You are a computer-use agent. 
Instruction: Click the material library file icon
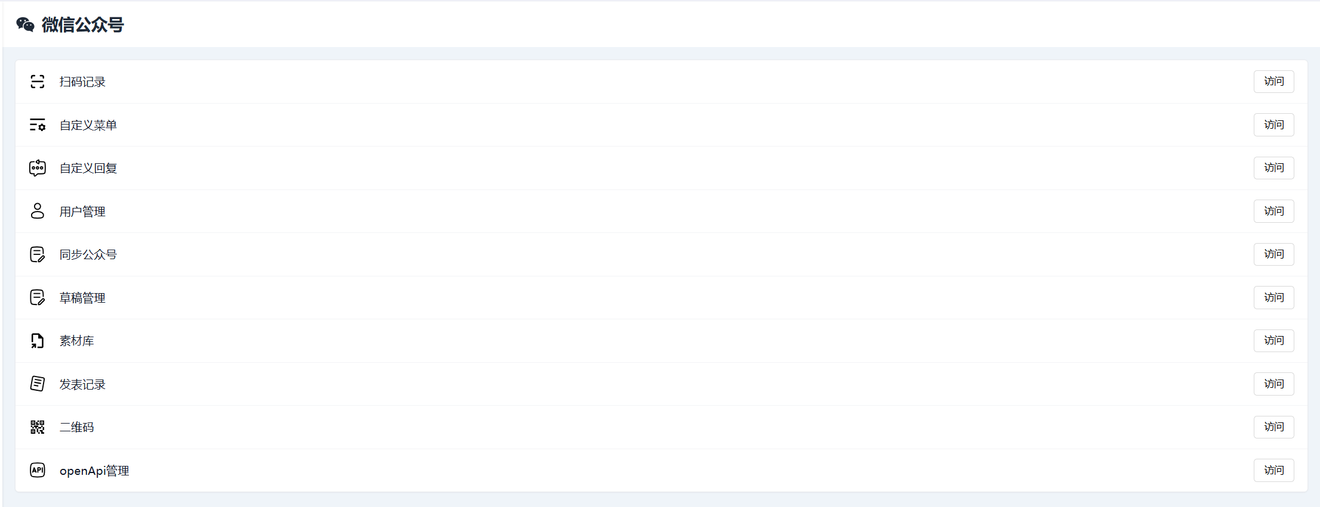click(x=38, y=341)
